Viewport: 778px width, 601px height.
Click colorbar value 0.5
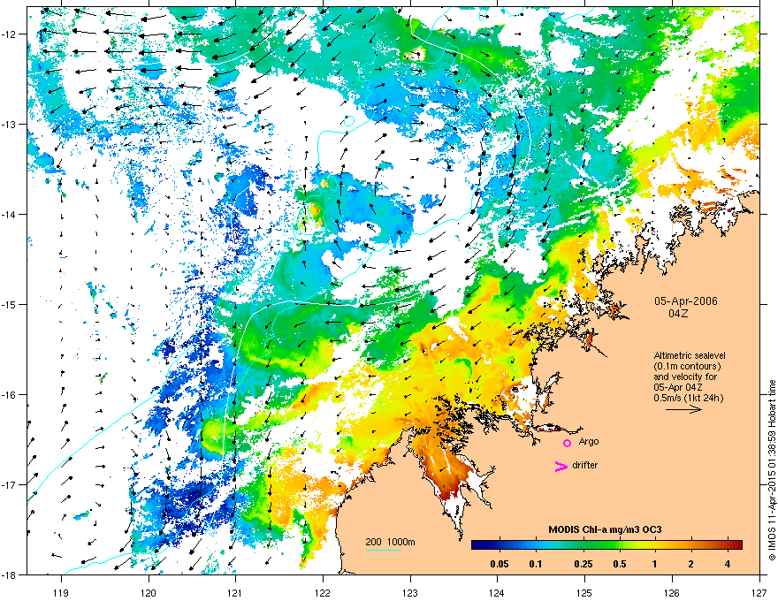[x=620, y=564]
